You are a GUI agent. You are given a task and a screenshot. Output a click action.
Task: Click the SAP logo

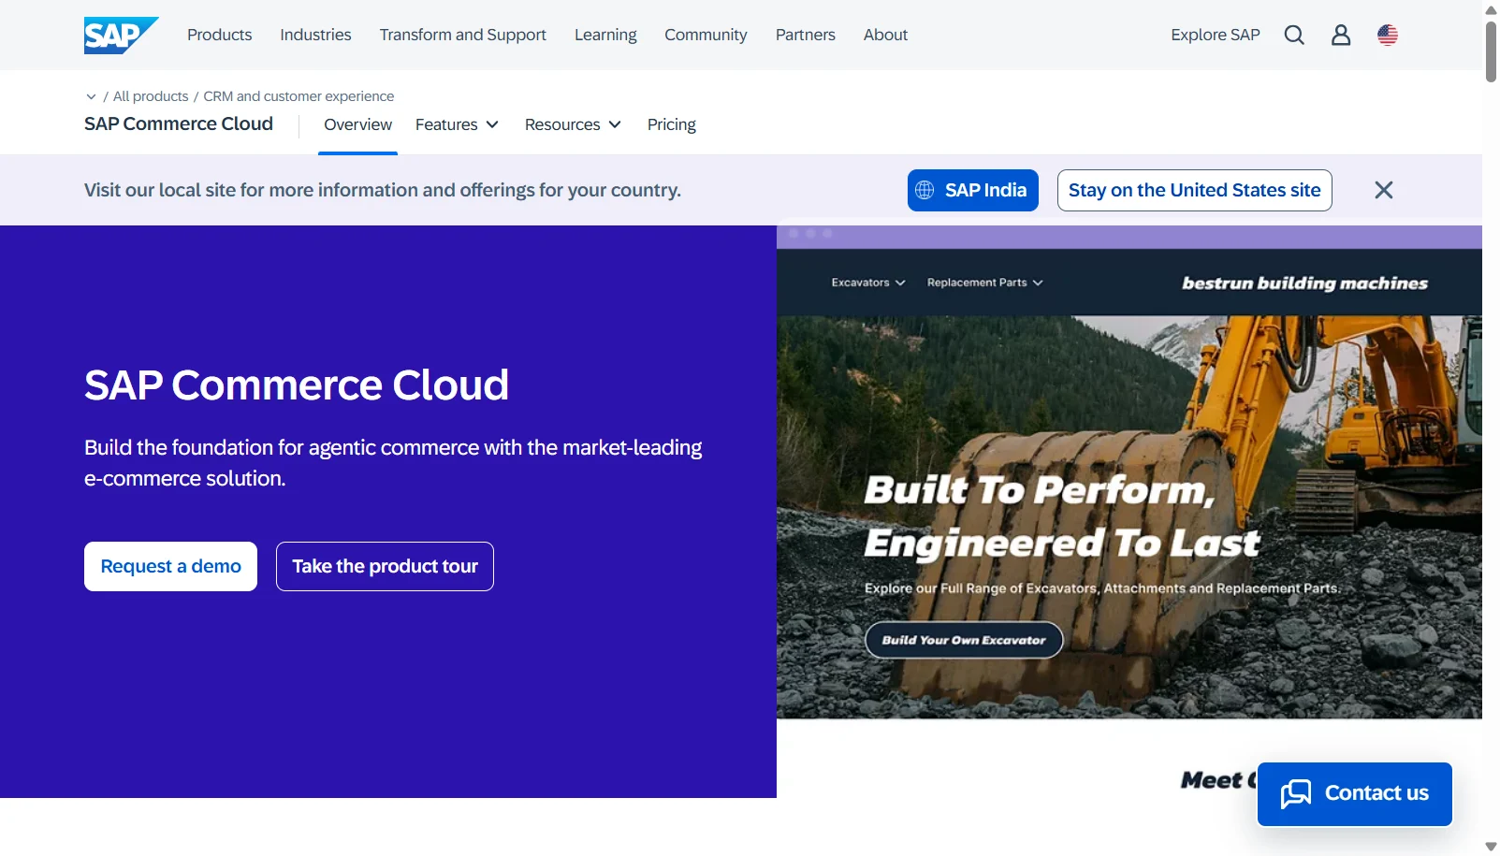click(121, 36)
